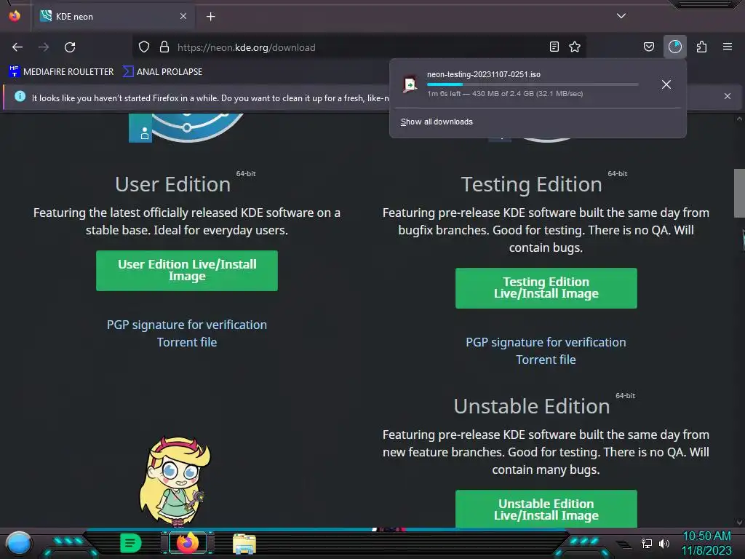745x559 pixels.
Task: Cancel the neon-testing iso download
Action: (666, 84)
